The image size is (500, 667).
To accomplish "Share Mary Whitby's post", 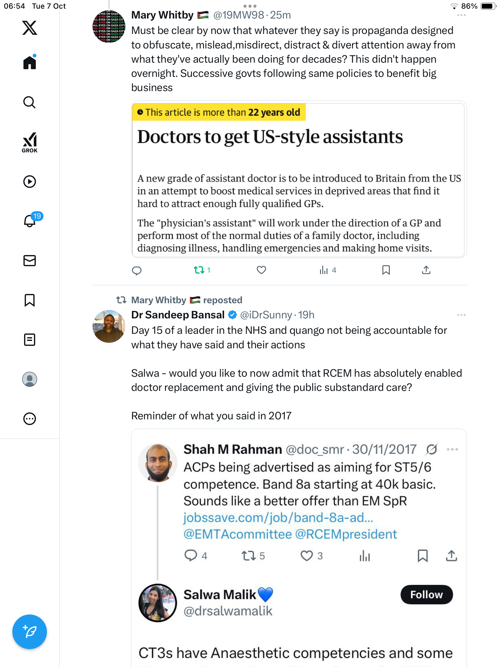I will [x=426, y=270].
